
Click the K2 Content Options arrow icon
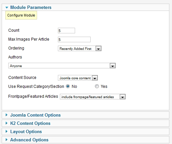tap(7, 123)
